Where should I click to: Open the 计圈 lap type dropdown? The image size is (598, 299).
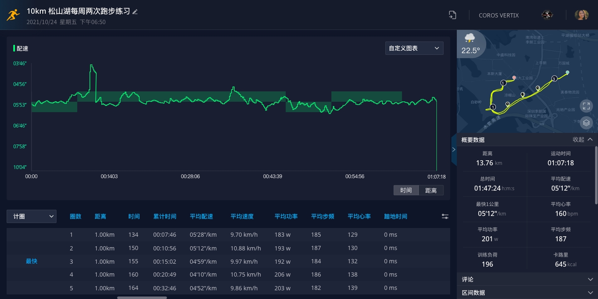(x=32, y=216)
